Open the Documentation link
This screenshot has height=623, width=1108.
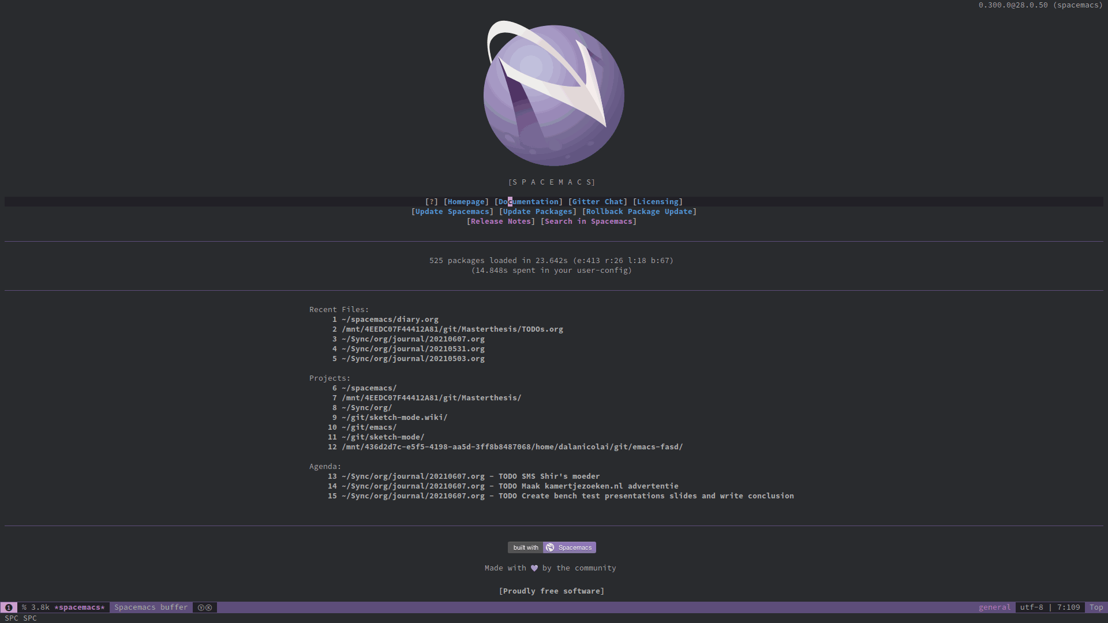pyautogui.click(x=529, y=202)
